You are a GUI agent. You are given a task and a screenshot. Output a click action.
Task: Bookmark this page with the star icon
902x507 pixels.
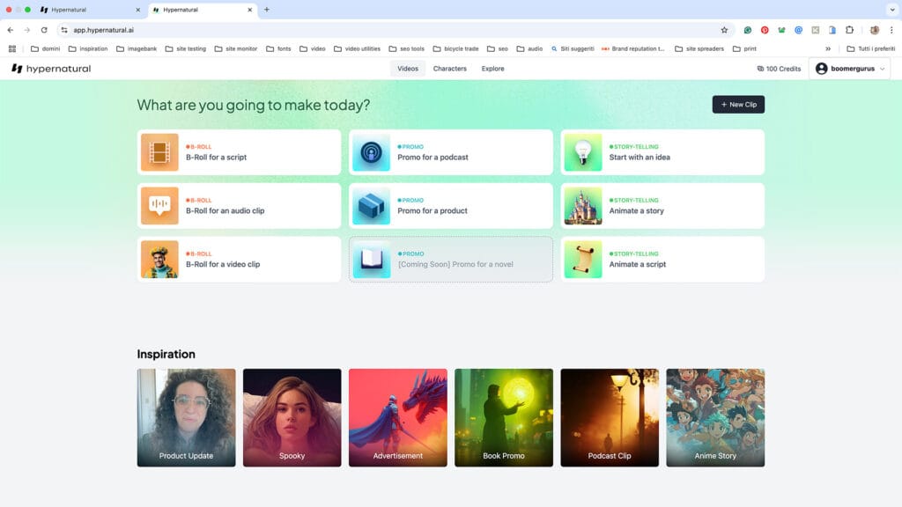pos(724,30)
